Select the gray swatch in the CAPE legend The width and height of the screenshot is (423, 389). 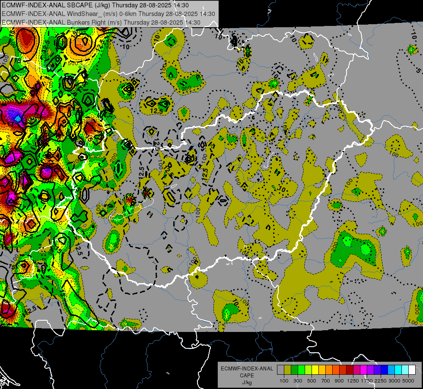(x=280, y=370)
